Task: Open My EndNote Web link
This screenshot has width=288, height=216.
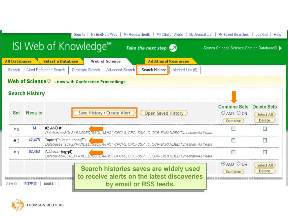Action: 104,35
